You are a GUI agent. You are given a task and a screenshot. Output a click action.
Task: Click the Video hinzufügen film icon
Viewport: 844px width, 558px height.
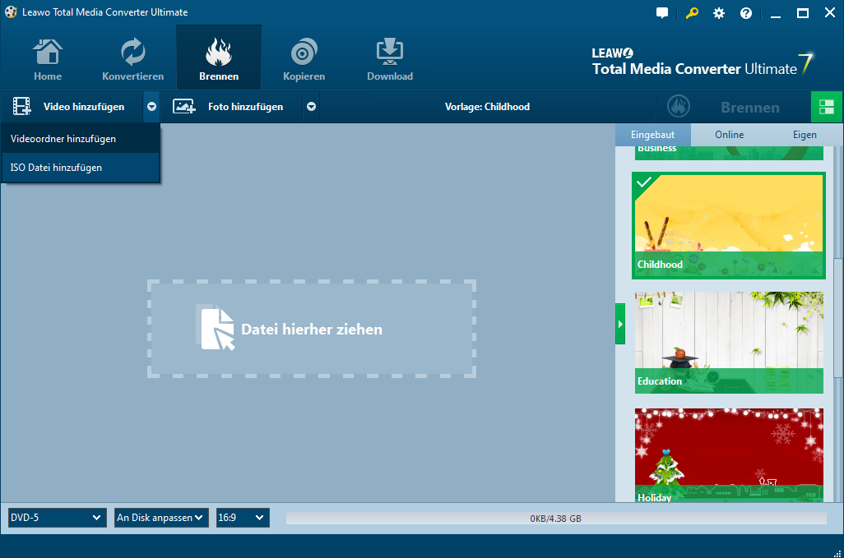point(21,107)
